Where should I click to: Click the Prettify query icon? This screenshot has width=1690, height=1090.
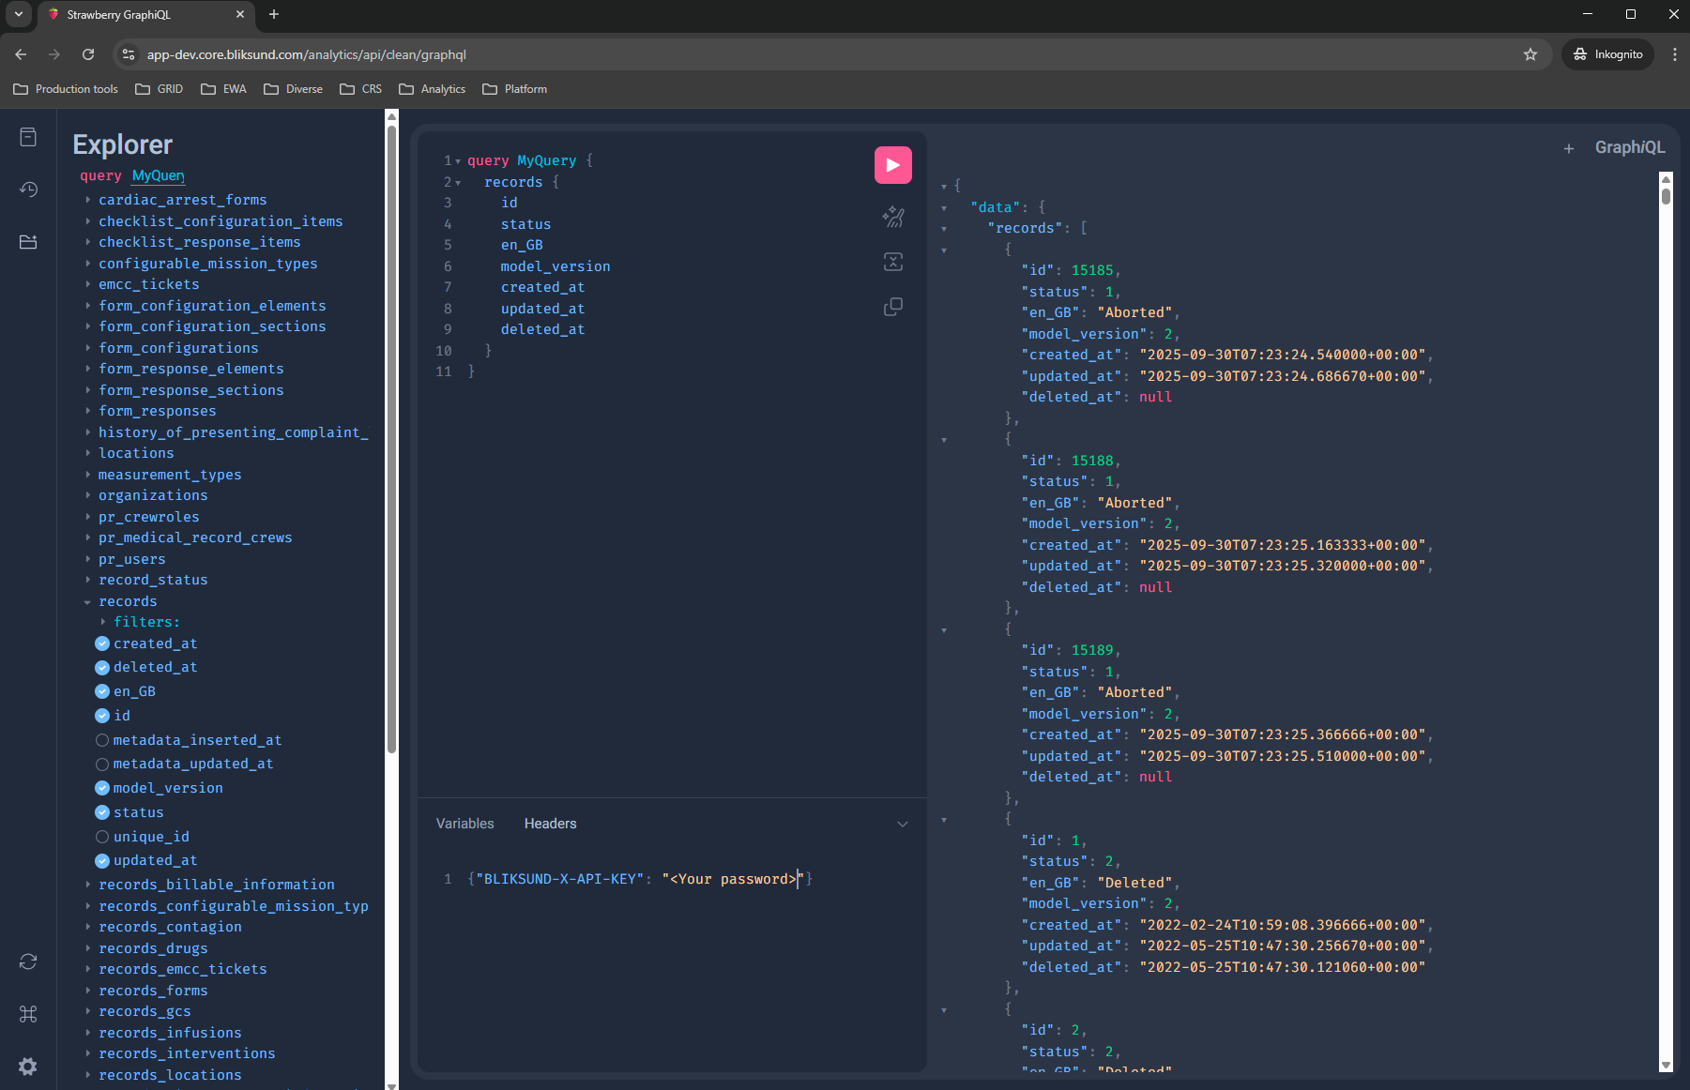tap(892, 217)
